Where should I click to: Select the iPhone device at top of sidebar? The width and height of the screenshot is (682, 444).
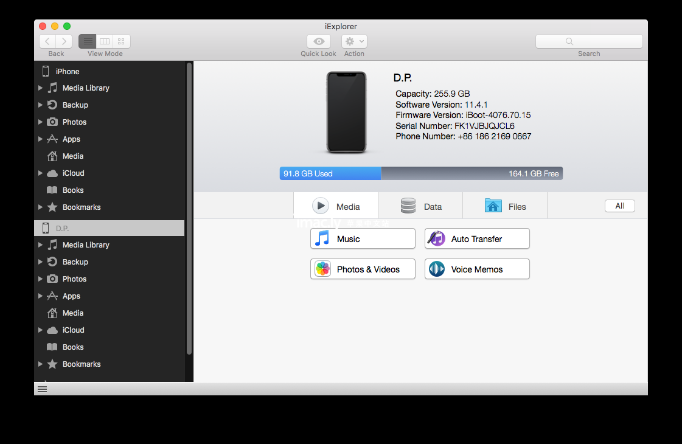(x=109, y=71)
